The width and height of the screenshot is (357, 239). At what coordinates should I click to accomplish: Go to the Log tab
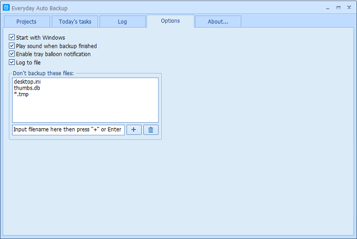[123, 22]
